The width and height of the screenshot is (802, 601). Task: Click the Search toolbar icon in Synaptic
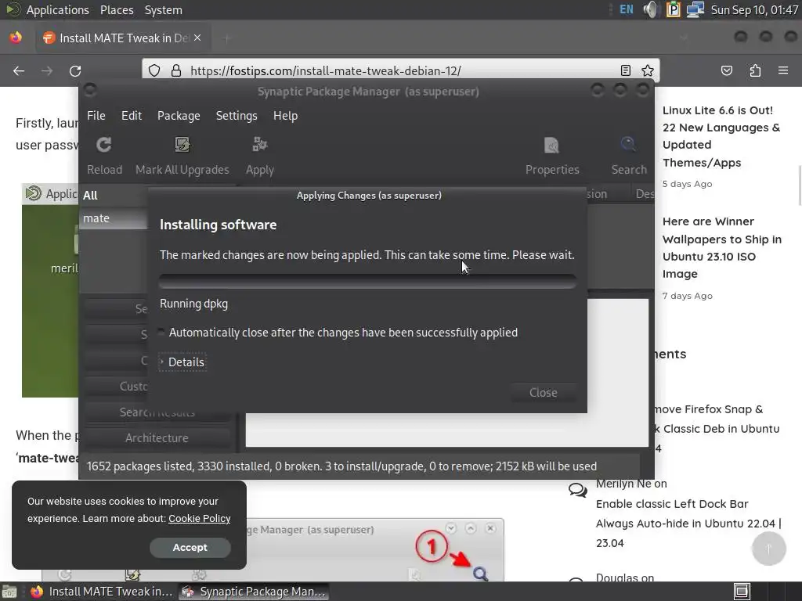pos(629,145)
